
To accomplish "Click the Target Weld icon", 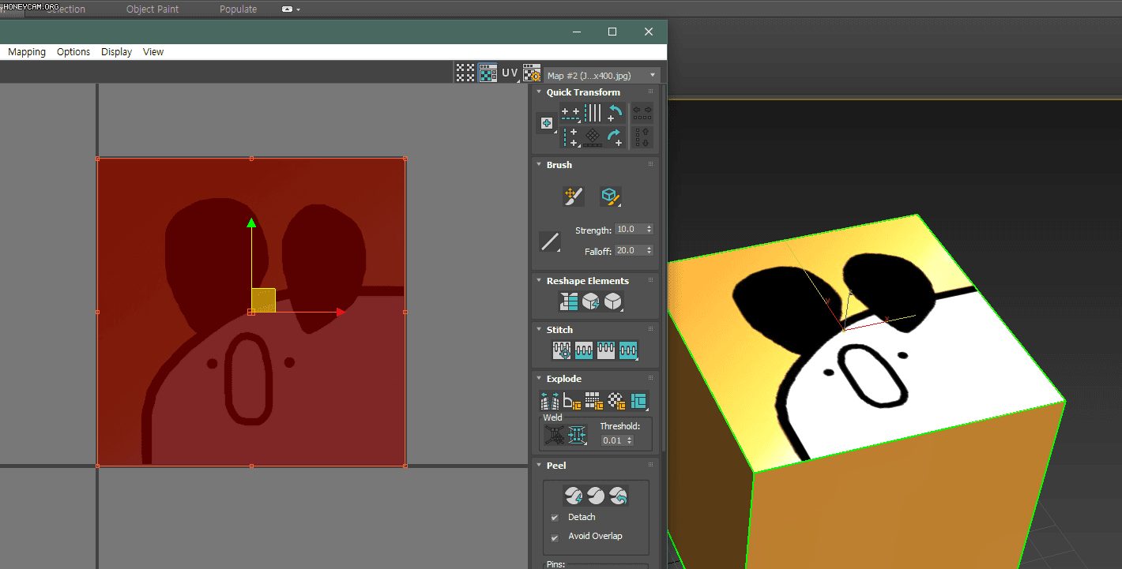I will point(555,435).
